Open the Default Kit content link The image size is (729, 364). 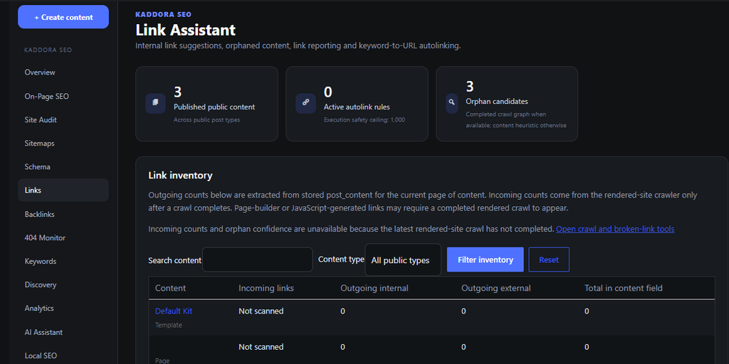click(174, 311)
